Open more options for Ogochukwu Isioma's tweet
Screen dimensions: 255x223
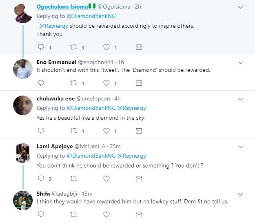(x=241, y=7)
